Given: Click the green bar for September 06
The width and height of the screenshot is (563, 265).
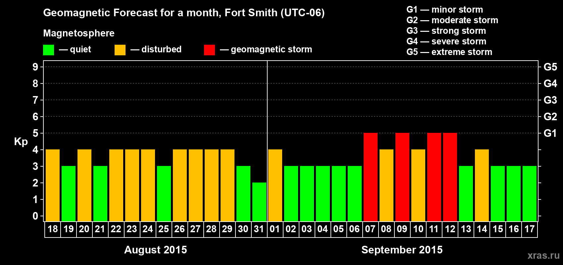Looking at the screenshot, I should (x=355, y=194).
